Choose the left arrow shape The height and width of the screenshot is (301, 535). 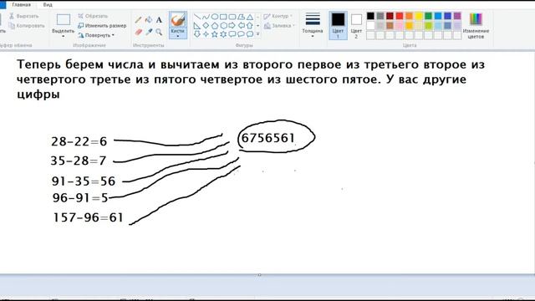tap(242, 25)
